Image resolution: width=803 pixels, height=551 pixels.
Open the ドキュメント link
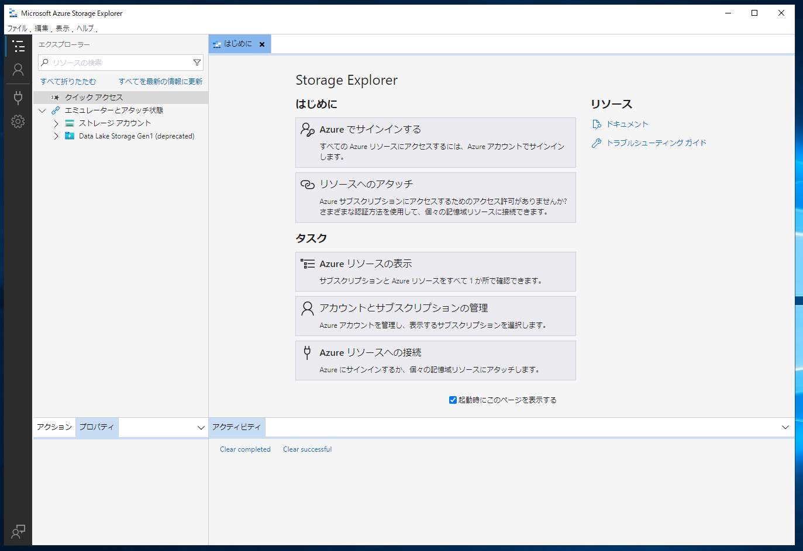(628, 124)
